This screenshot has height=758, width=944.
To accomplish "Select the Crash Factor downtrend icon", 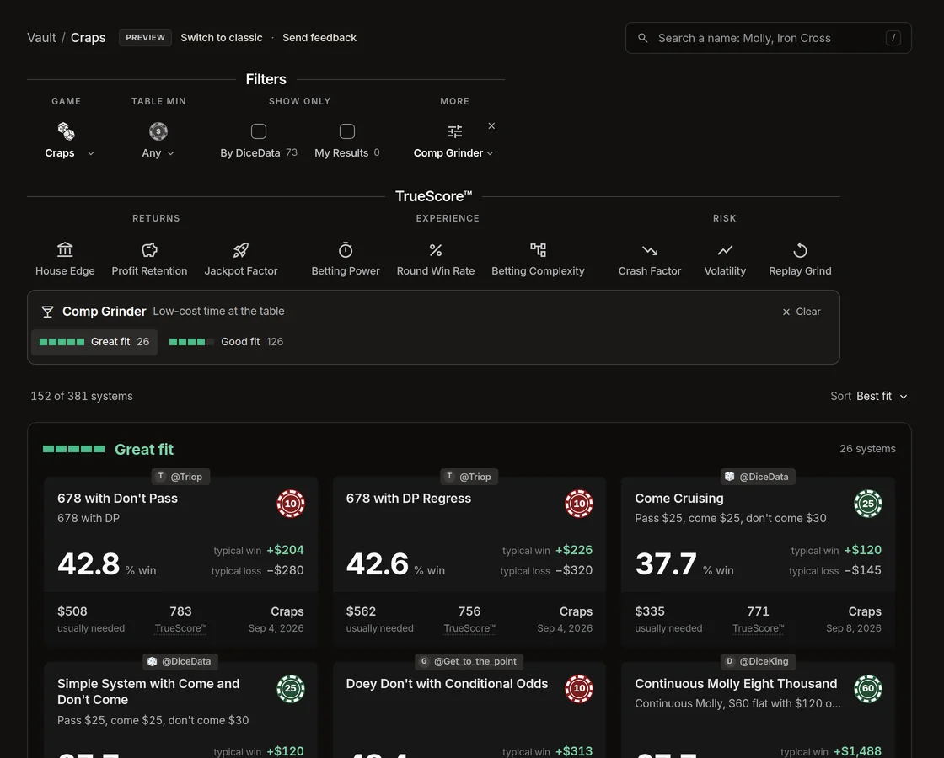I will 650,249.
